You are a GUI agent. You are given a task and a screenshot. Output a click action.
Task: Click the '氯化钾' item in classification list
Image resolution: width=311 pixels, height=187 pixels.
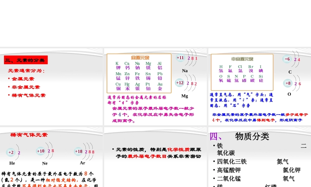[x=292, y=170]
